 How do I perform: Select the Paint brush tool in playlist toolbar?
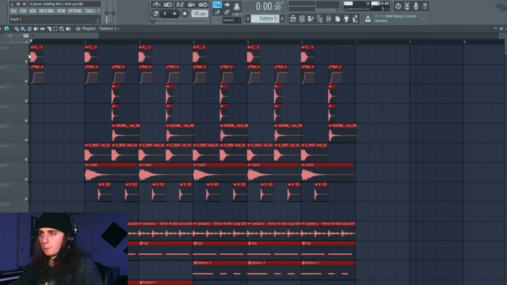(x=23, y=28)
